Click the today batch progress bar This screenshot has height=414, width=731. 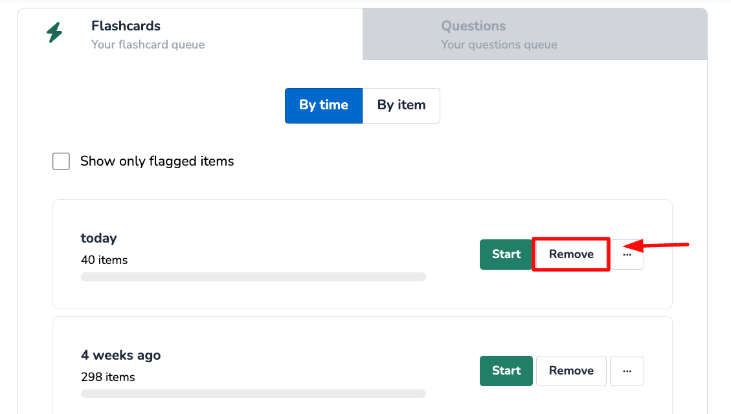tap(253, 277)
